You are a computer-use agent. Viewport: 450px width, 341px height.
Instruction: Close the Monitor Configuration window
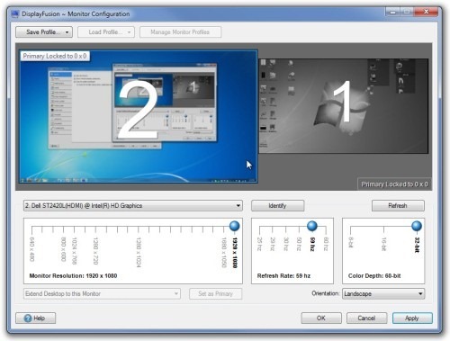pyautogui.click(x=426, y=12)
